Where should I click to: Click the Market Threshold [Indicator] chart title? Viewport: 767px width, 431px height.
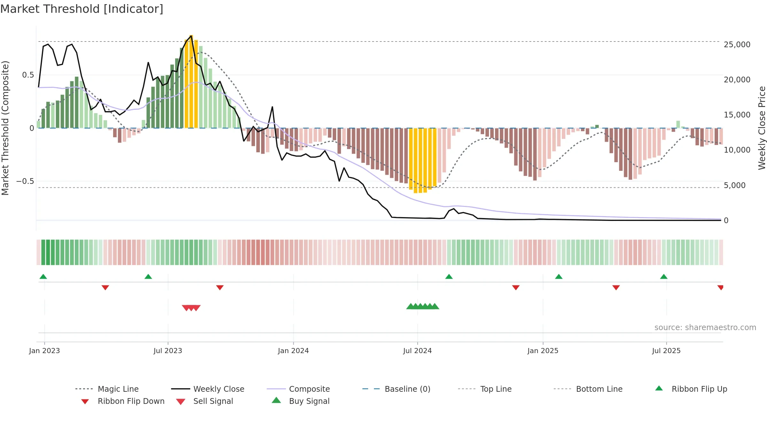[x=82, y=9]
